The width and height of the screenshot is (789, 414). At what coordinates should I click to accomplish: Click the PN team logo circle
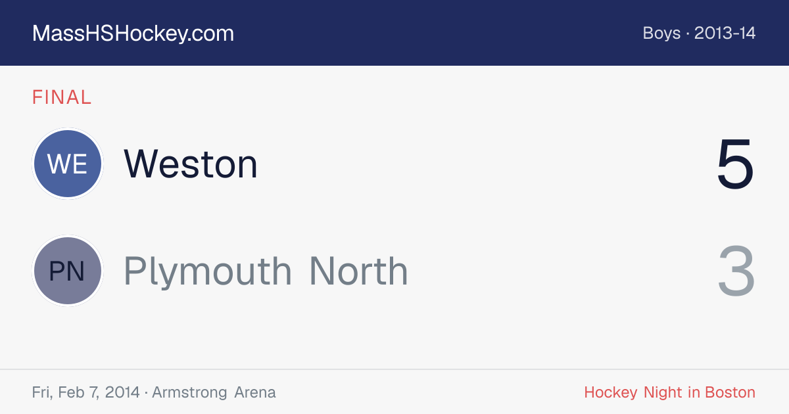pos(68,271)
